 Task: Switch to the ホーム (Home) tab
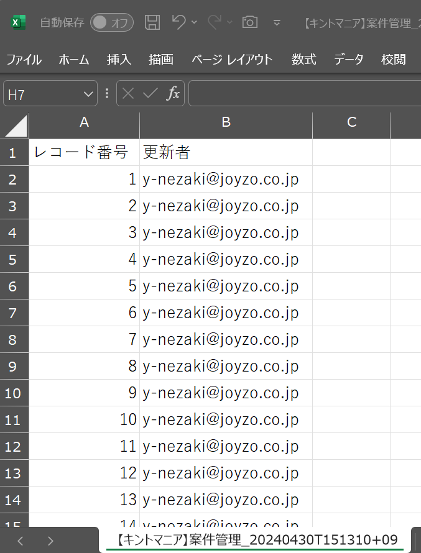point(74,60)
